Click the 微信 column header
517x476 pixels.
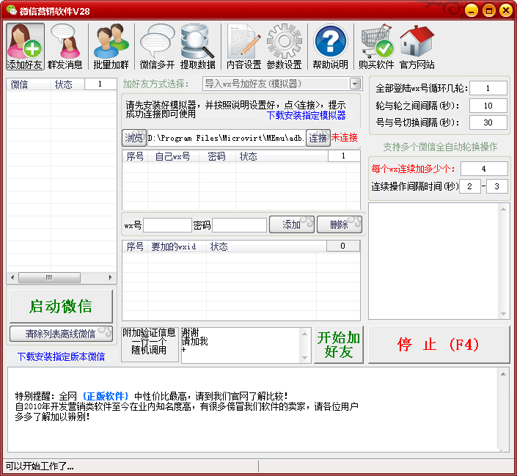pyautogui.click(x=29, y=84)
